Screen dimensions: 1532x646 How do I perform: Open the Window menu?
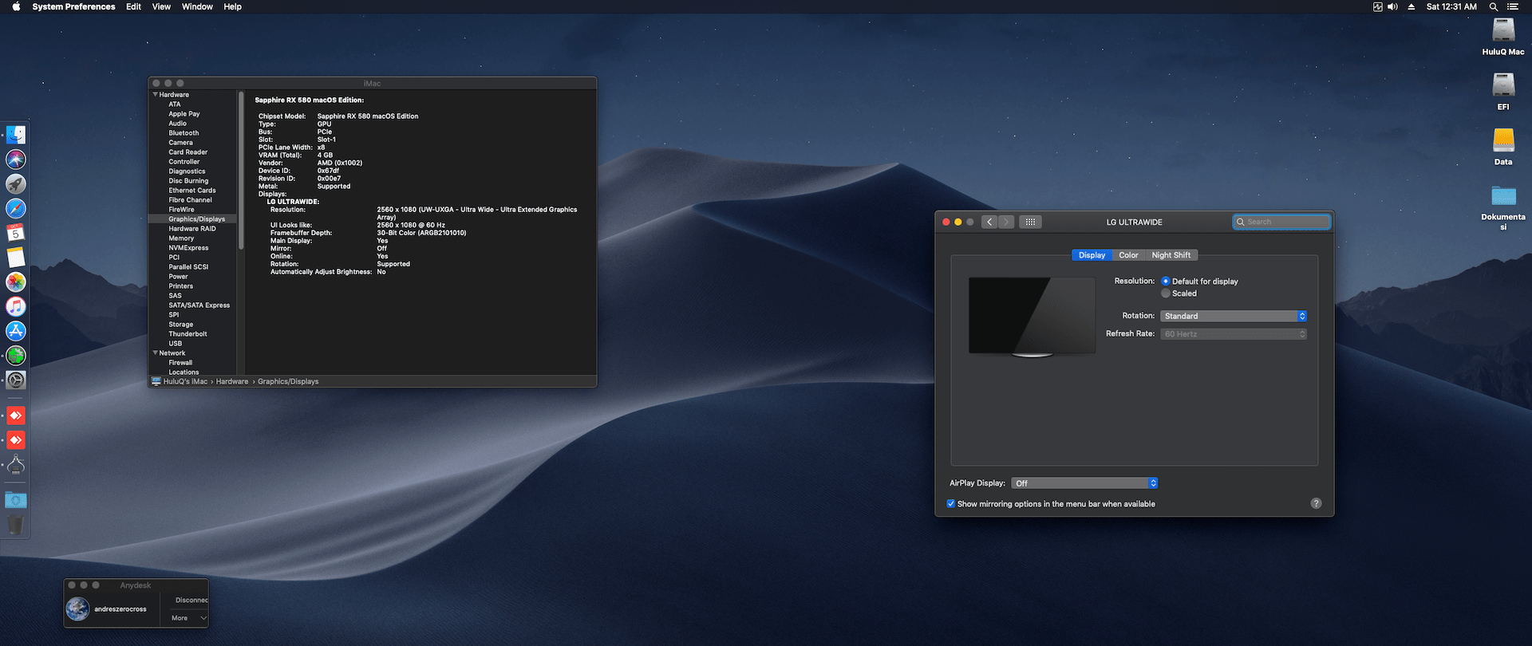coord(197,6)
